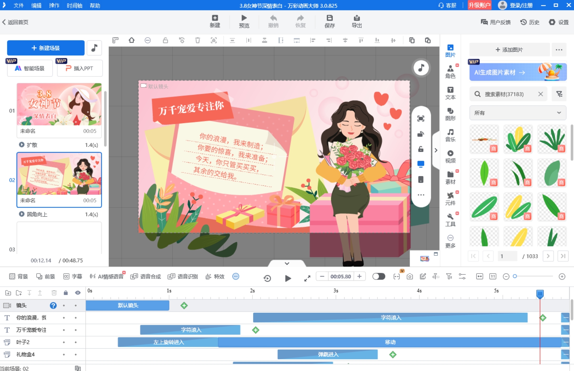This screenshot has height=371, width=574.
Task: Toggle the lock icon in timeline header
Action: click(x=66, y=293)
